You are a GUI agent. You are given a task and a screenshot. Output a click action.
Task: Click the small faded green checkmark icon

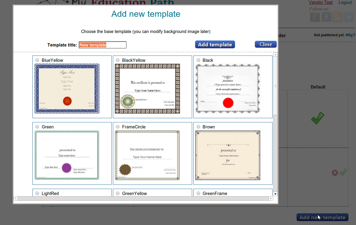(x=343, y=172)
